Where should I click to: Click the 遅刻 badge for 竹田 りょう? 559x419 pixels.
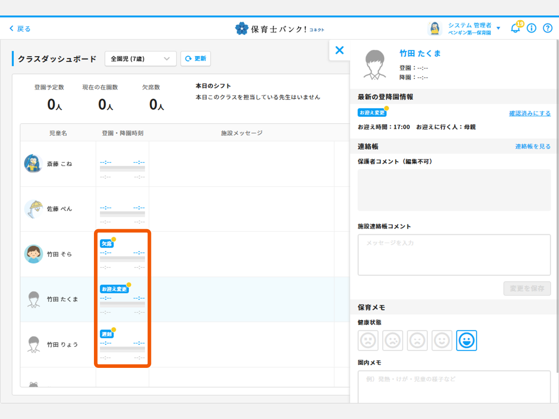107,334
